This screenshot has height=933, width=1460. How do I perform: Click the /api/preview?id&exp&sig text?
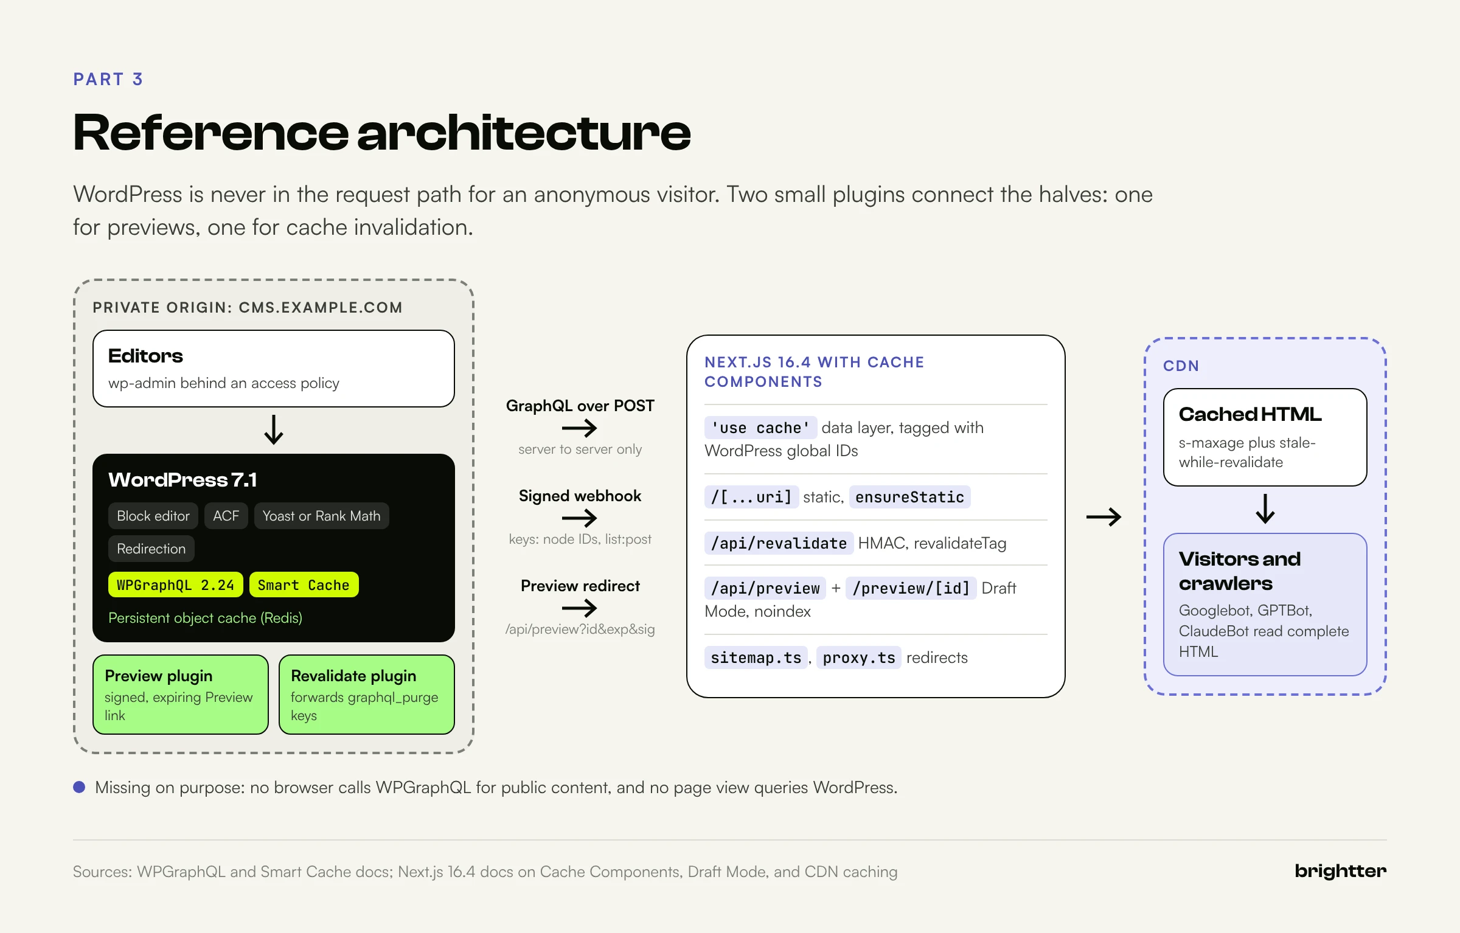pyautogui.click(x=580, y=629)
